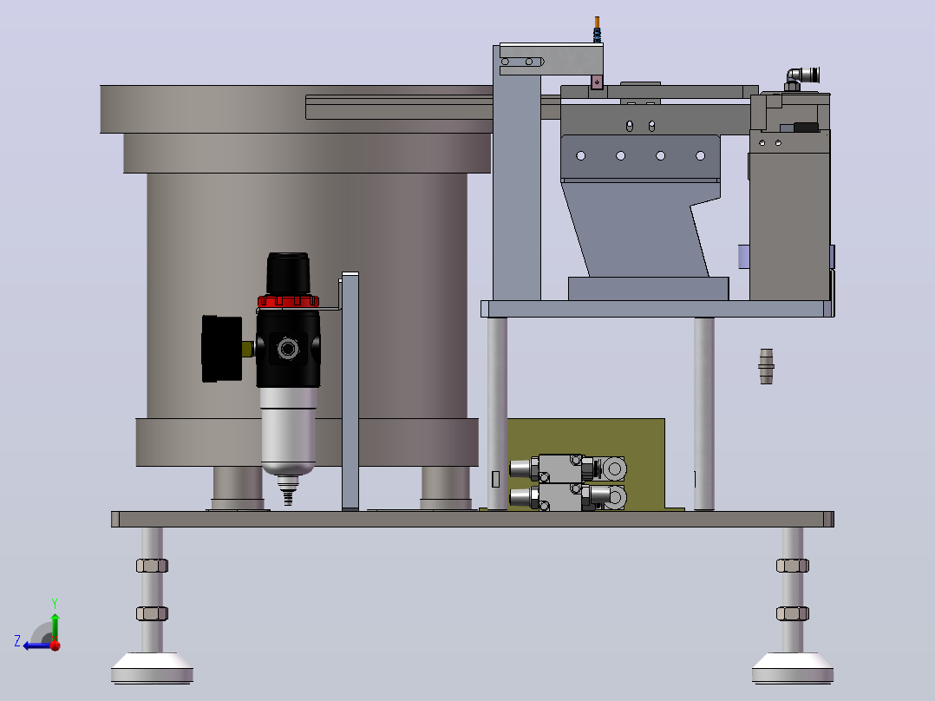
Task: Select the elbow pneumatic fitting at top right
Action: click(x=801, y=78)
